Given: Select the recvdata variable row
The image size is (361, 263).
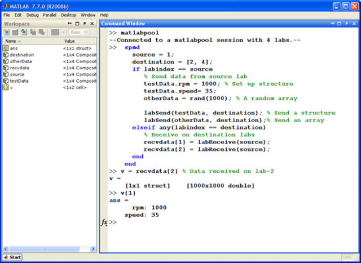Looking at the screenshot, I should (49, 68).
